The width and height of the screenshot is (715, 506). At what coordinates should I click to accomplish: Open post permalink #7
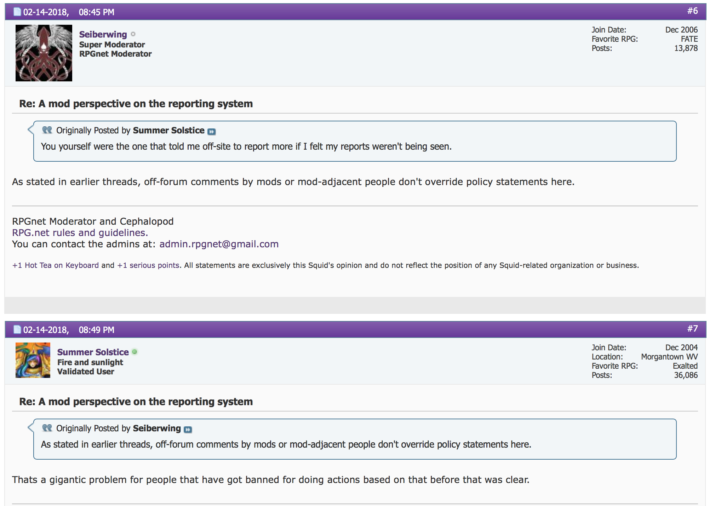[x=693, y=329]
